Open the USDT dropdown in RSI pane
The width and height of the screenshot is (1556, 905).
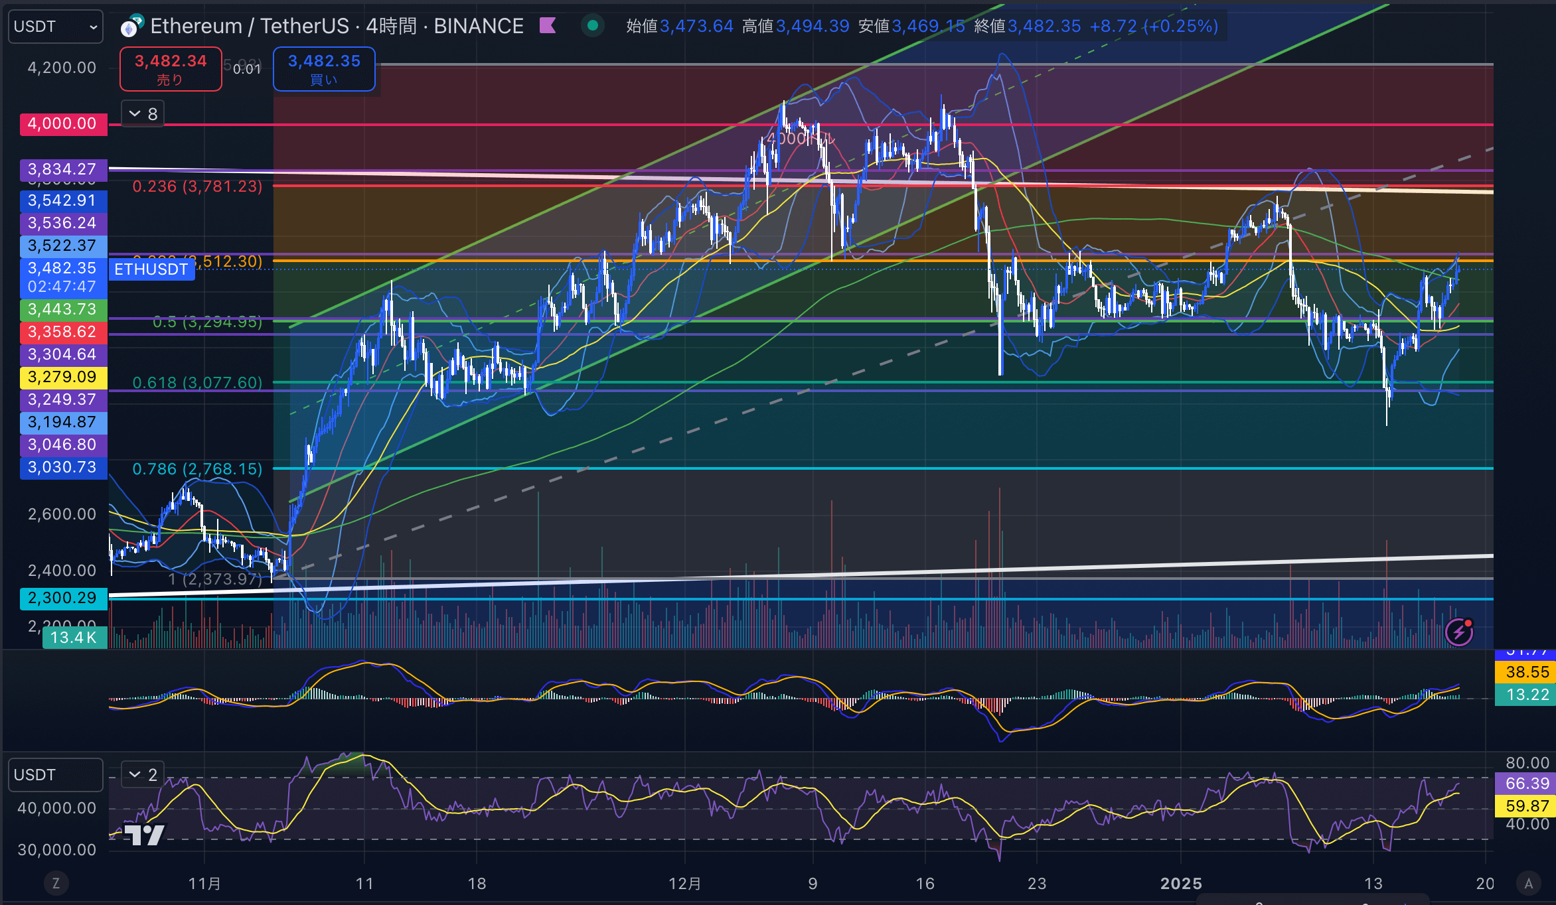(x=56, y=775)
